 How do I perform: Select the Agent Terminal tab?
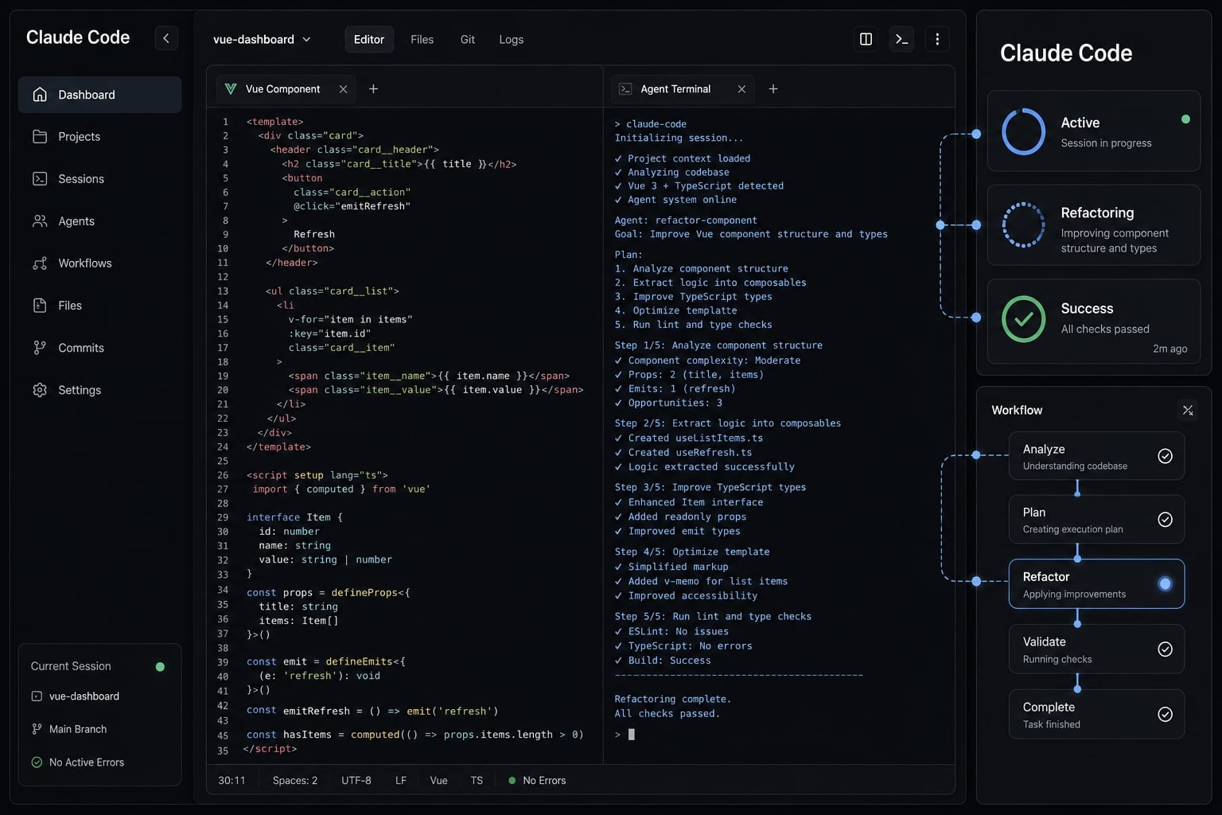pos(683,89)
